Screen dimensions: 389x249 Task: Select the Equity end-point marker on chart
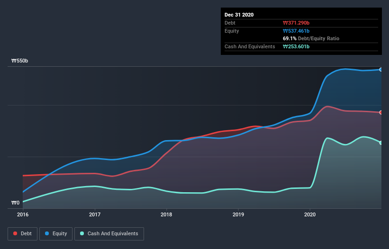click(x=381, y=70)
